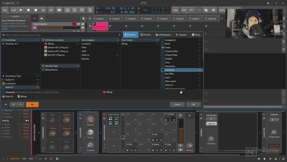Image resolution: width=287 pixels, height=162 pixels.
Task: Open the Quantize Interval dropdown
Action: tap(274, 120)
